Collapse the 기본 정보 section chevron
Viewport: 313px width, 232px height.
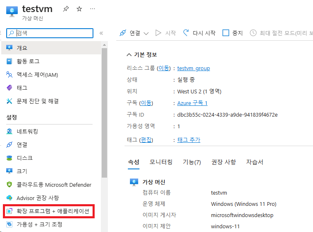[129, 55]
